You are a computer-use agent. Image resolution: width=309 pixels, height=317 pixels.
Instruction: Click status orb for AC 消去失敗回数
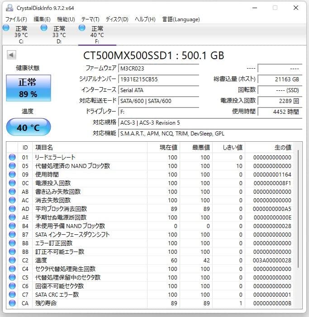12,200
